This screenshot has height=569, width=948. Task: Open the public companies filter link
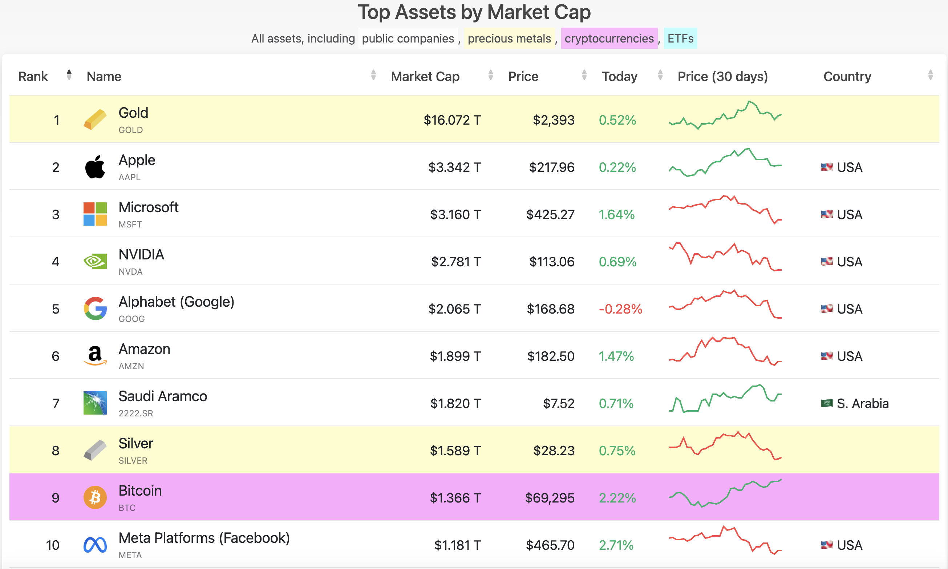[x=408, y=39]
